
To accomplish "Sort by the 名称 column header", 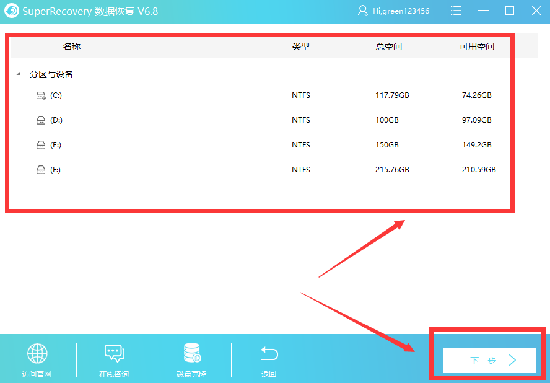I will pos(72,46).
